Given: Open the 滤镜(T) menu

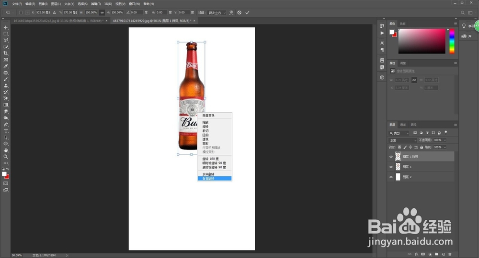Looking at the screenshot, I should coord(96,4).
